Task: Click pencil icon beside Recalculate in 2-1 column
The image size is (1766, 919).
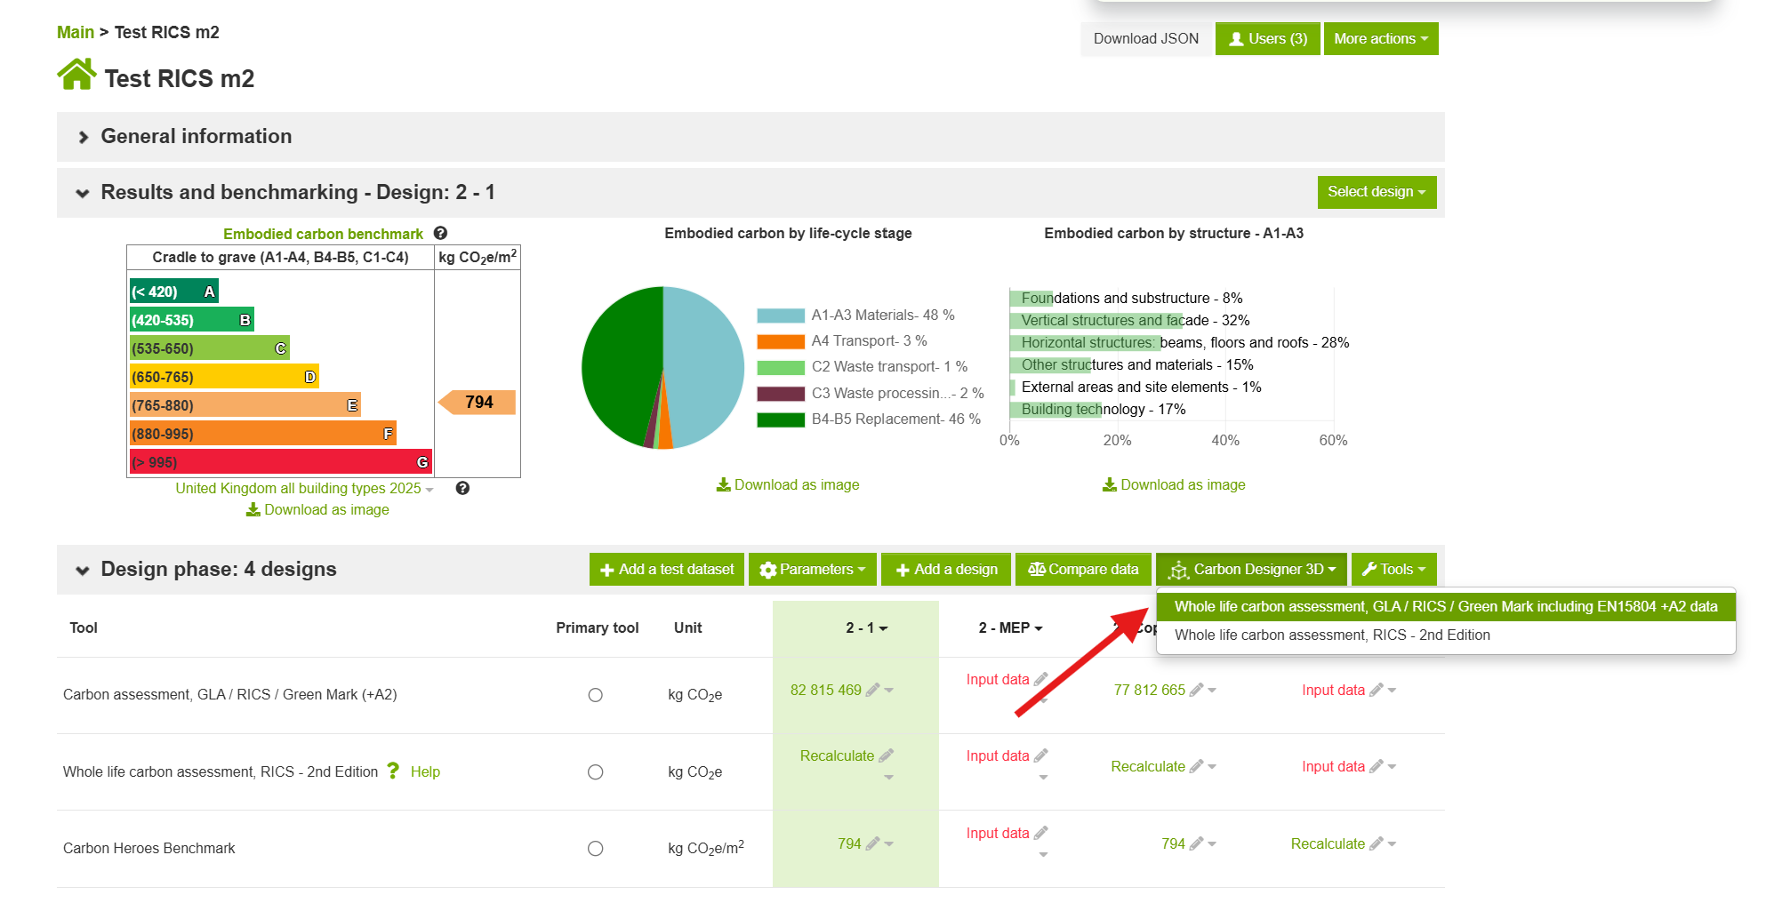Action: click(886, 755)
